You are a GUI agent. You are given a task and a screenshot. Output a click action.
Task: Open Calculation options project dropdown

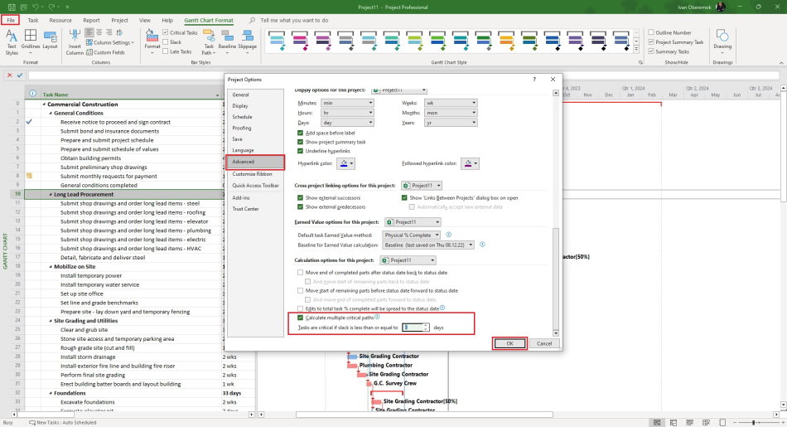[x=408, y=260]
